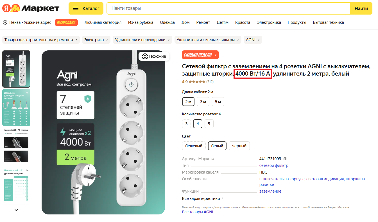Open Все товары AGNI link
Image resolution: width=378 pixels, height=222 pixels.
point(197,212)
